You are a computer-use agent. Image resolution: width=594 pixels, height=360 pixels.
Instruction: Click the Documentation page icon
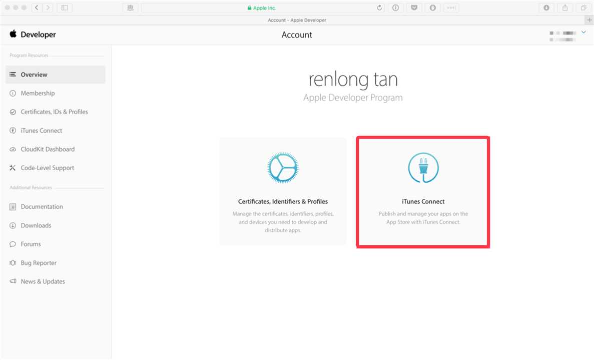13,206
